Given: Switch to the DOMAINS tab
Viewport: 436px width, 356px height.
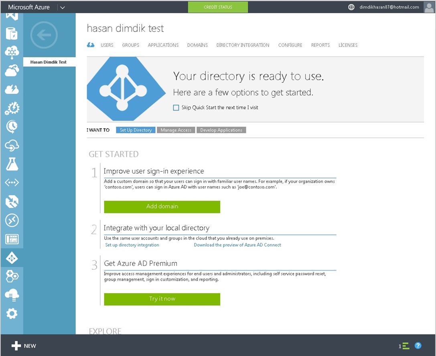Looking at the screenshot, I should tap(197, 45).
